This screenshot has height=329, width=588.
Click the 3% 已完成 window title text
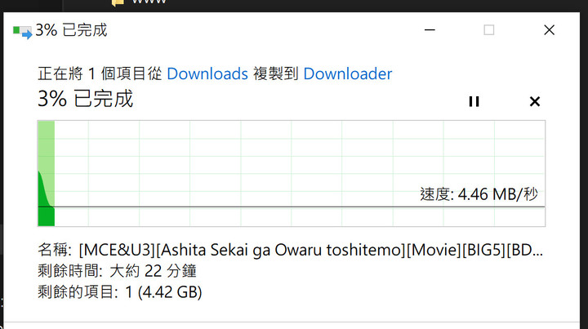tap(71, 30)
